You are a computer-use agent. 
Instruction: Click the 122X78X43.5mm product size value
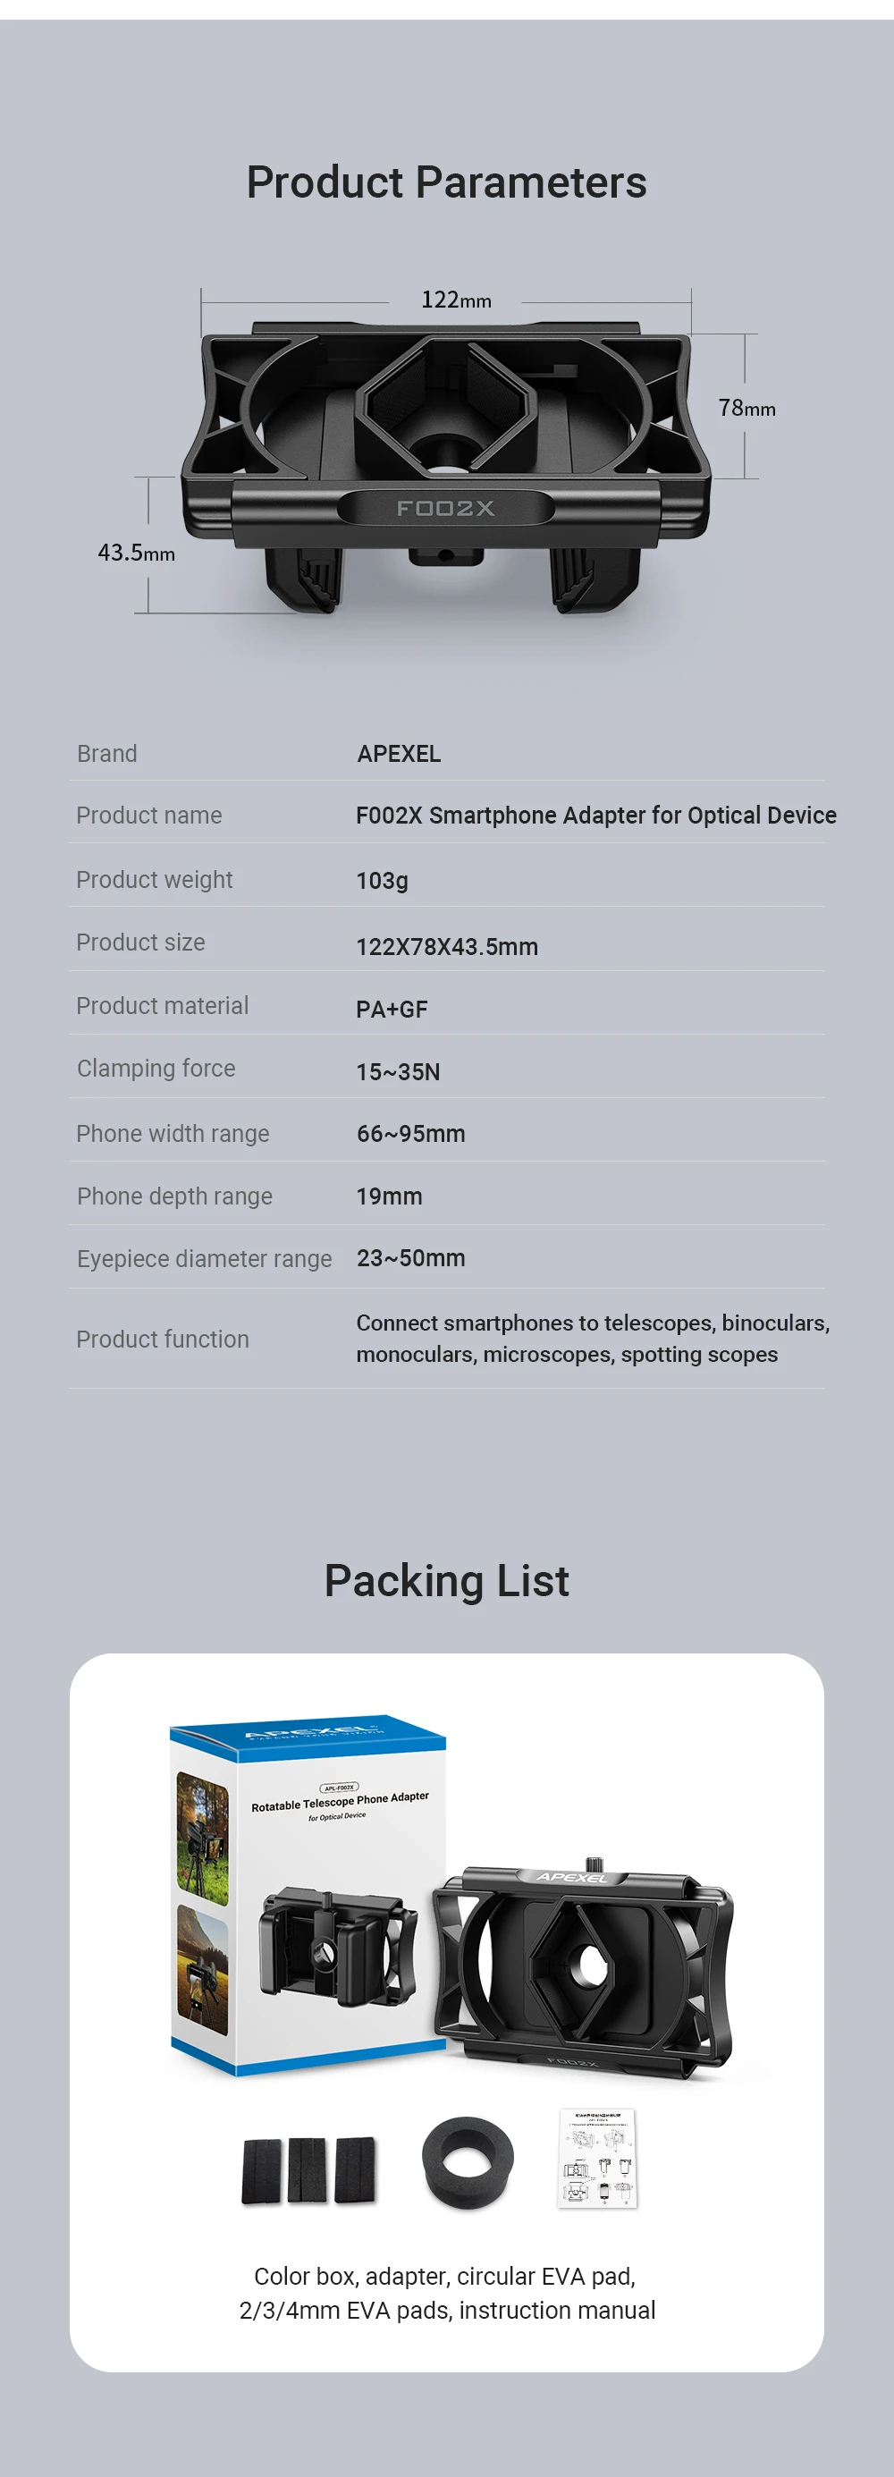(x=447, y=947)
